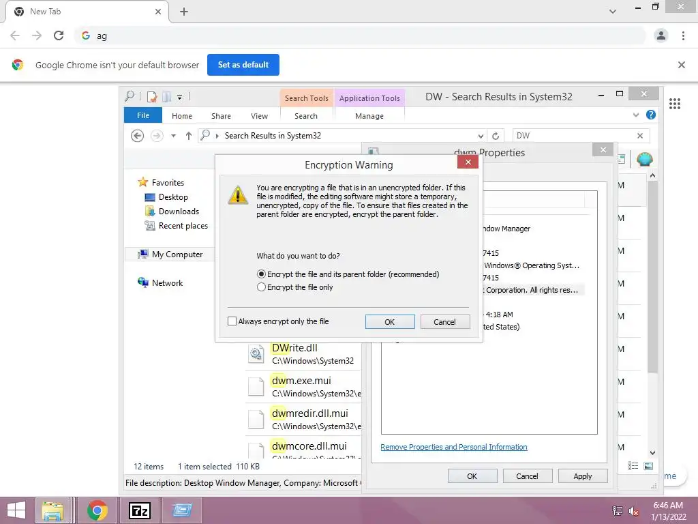The height and width of the screenshot is (524, 698).
Task: Open the address bar history dropdown
Action: click(x=481, y=136)
